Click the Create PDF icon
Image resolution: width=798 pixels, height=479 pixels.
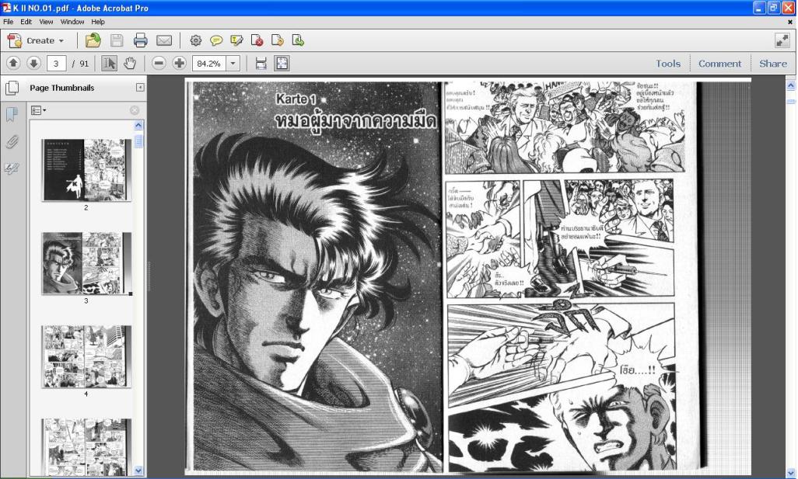tap(14, 40)
